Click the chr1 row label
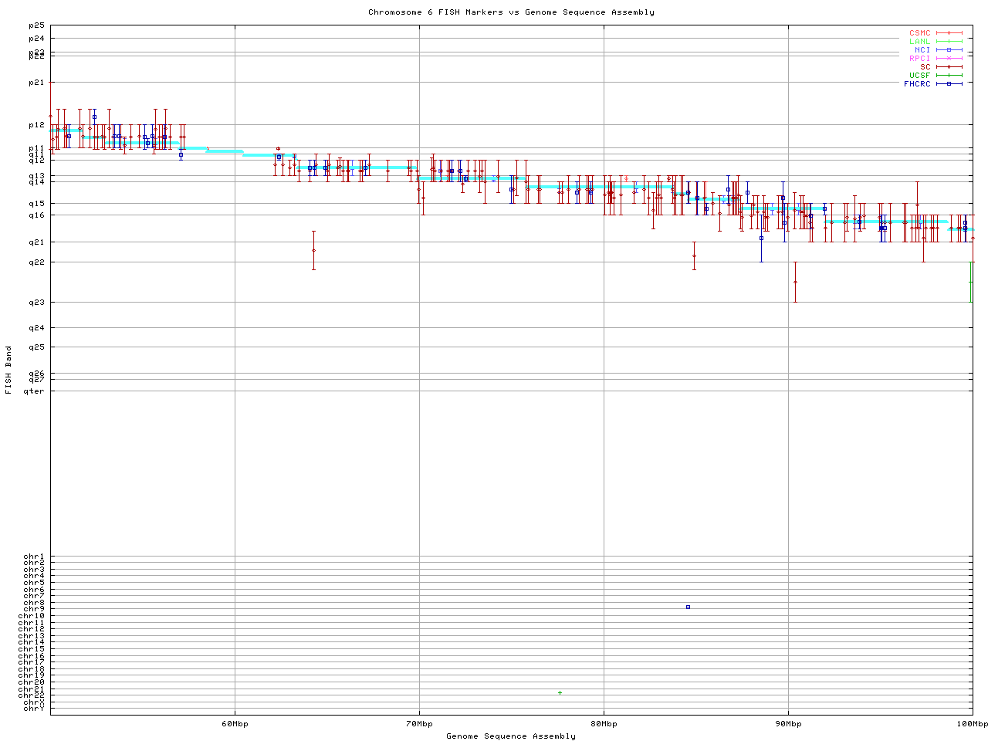The height and width of the screenshot is (741, 988). click(34, 557)
